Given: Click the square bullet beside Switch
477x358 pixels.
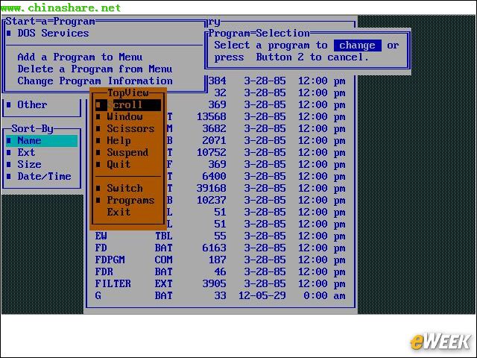Looking at the screenshot, I should pos(98,188).
